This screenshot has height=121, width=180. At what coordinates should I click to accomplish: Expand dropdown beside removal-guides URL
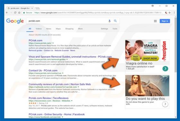click(x=67, y=60)
